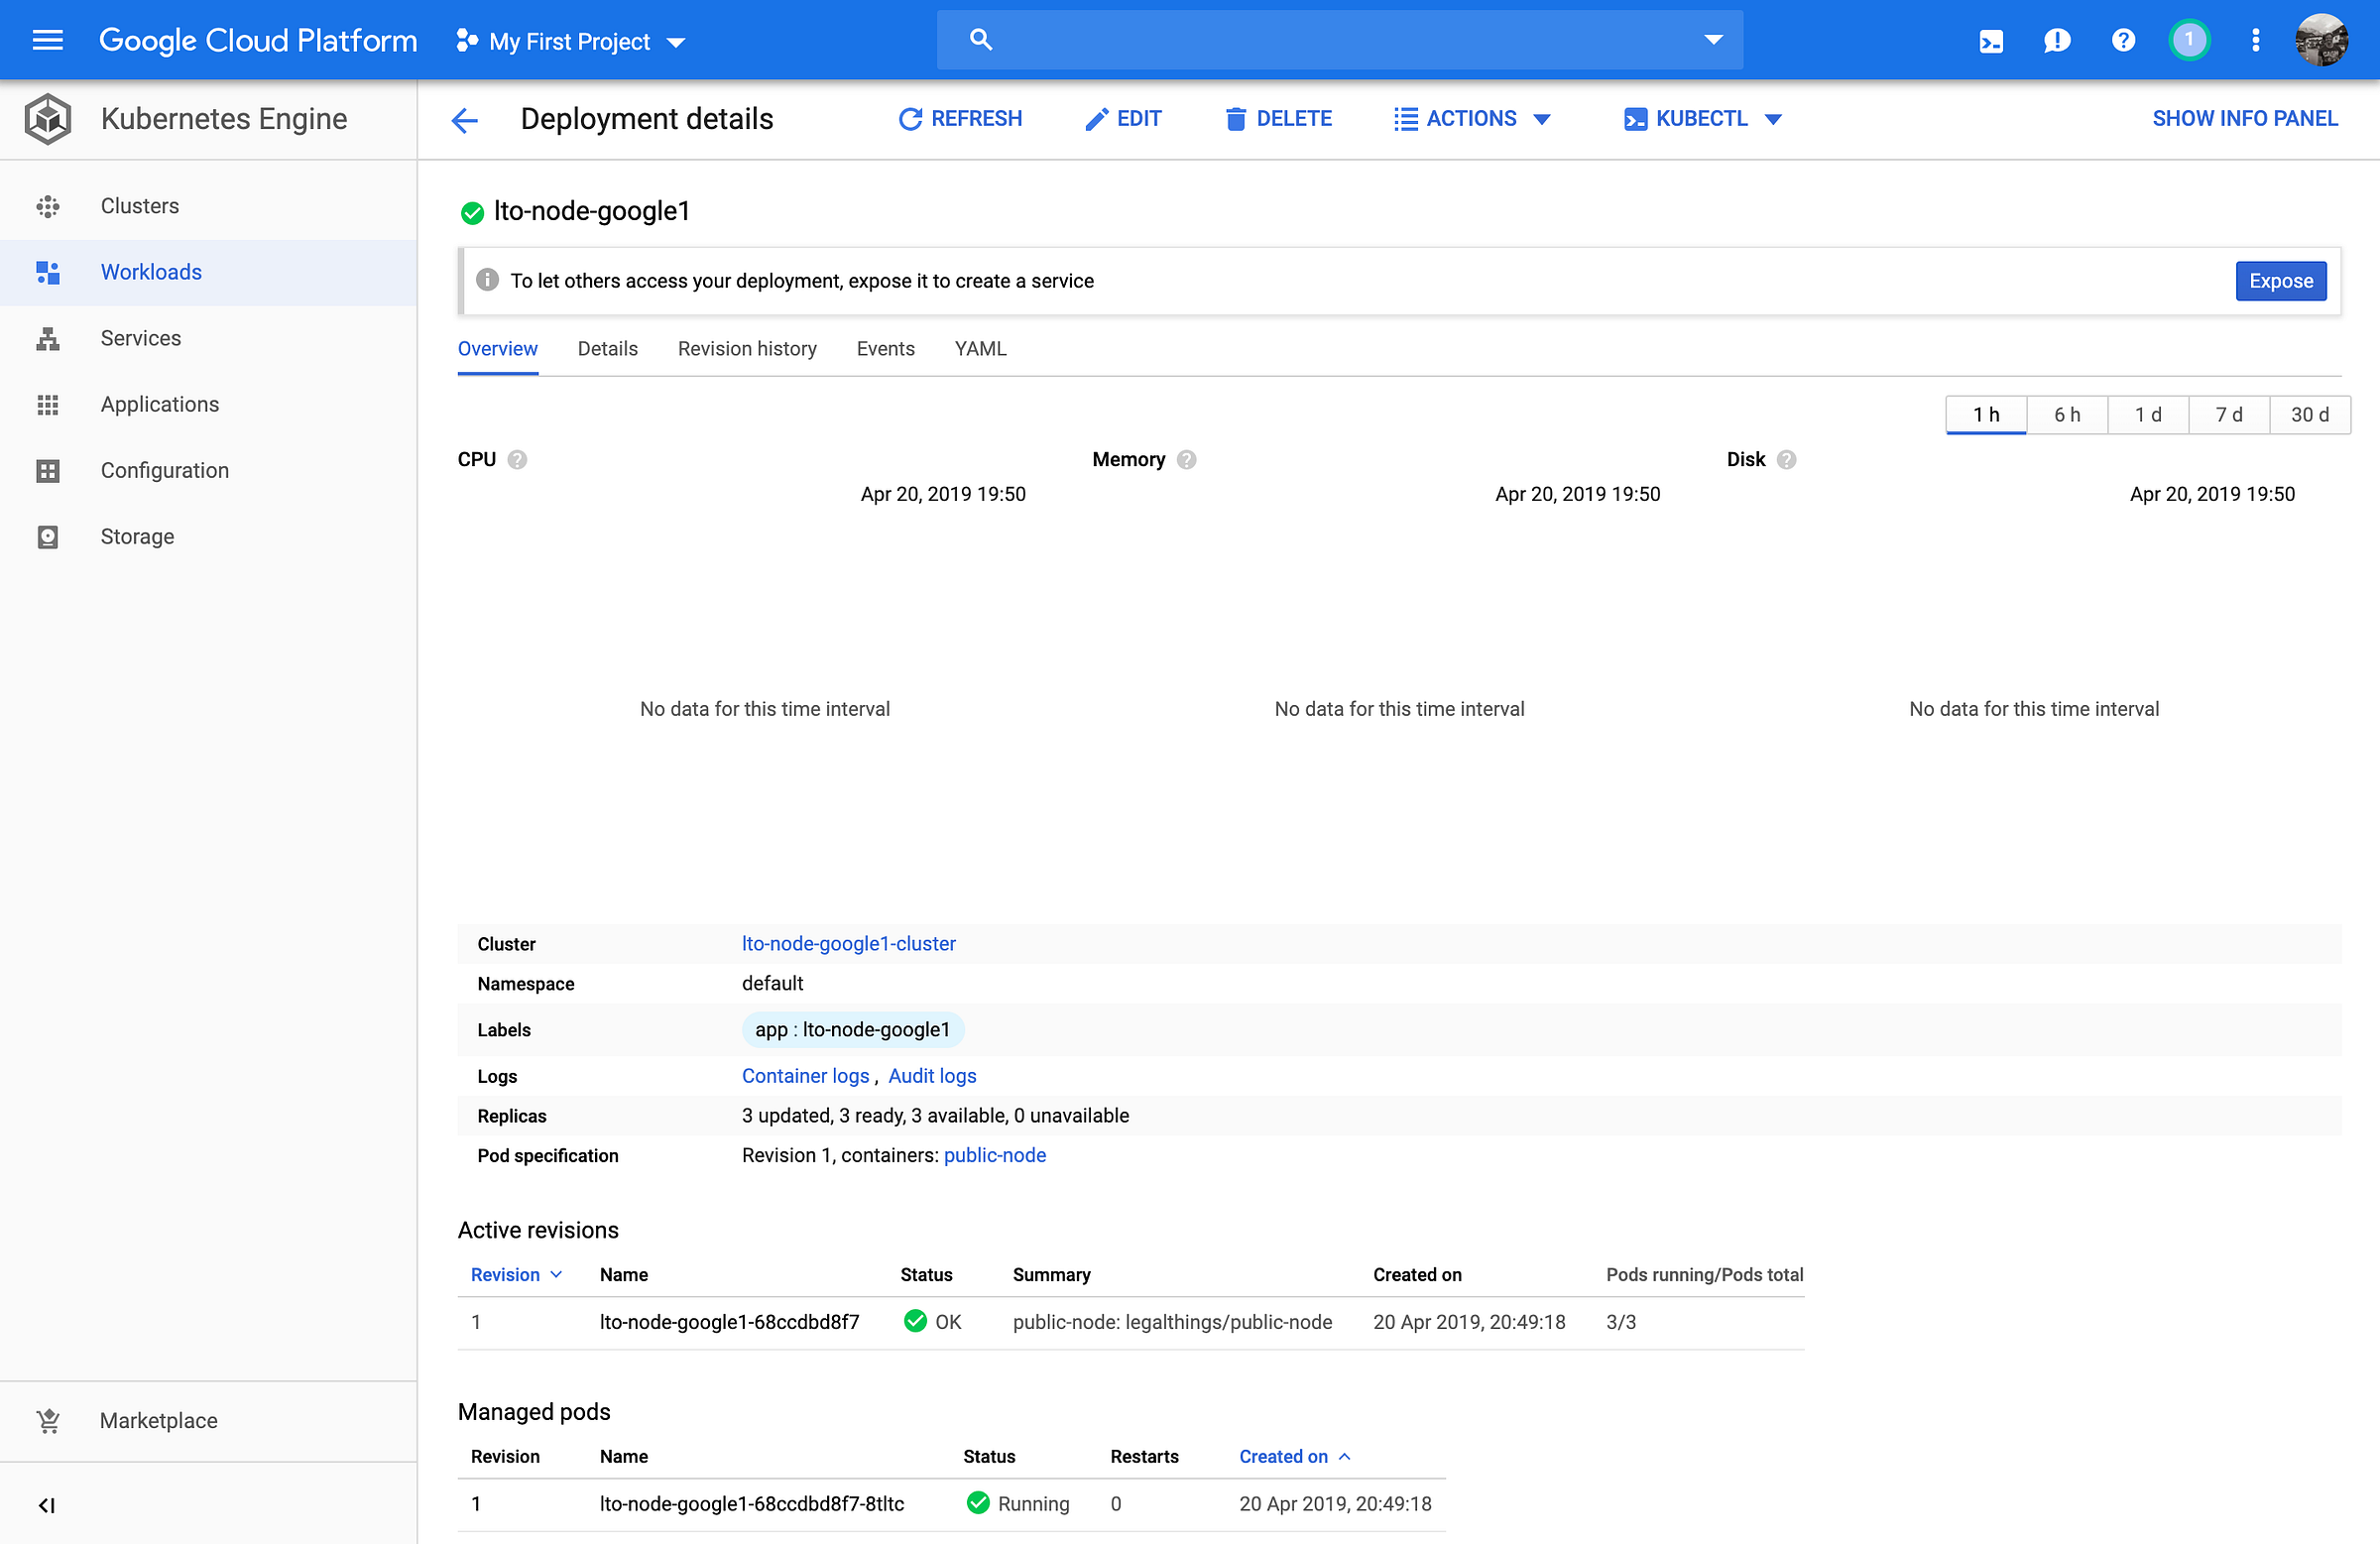2380x1544 pixels.
Task: Select the 6 h time range
Action: (x=2067, y=415)
